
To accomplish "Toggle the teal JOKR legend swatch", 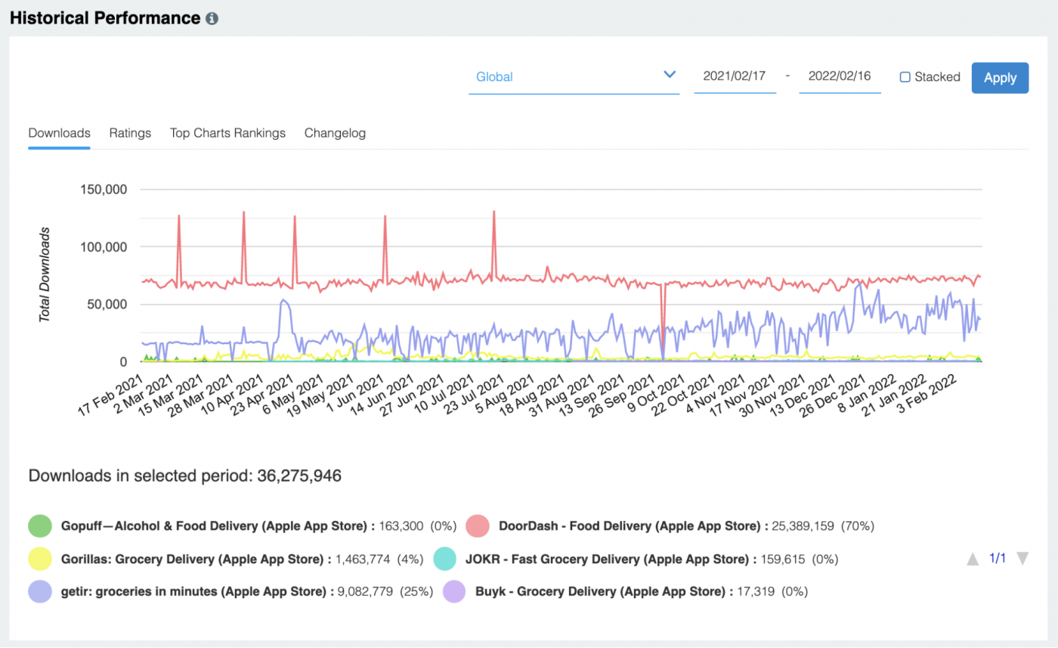I will (x=445, y=559).
